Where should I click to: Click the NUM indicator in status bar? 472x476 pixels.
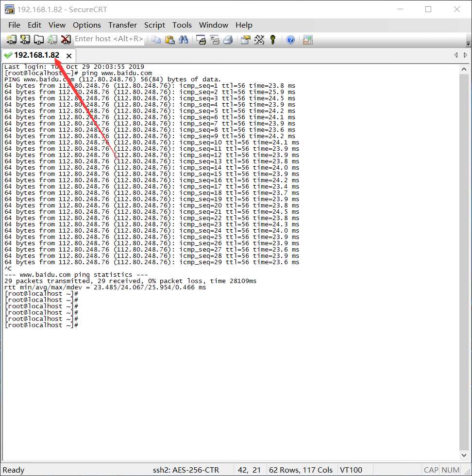click(x=451, y=470)
